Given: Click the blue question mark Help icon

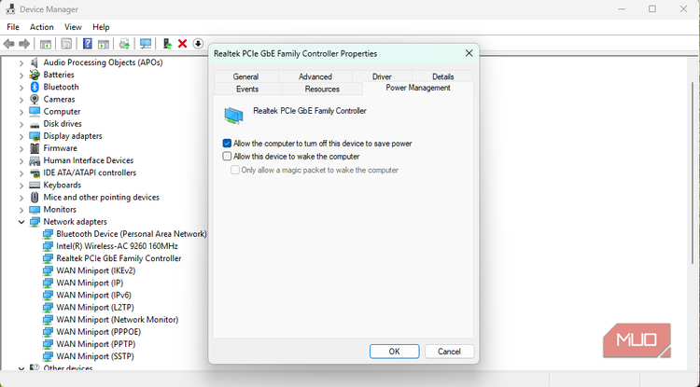Looking at the screenshot, I should (x=88, y=44).
